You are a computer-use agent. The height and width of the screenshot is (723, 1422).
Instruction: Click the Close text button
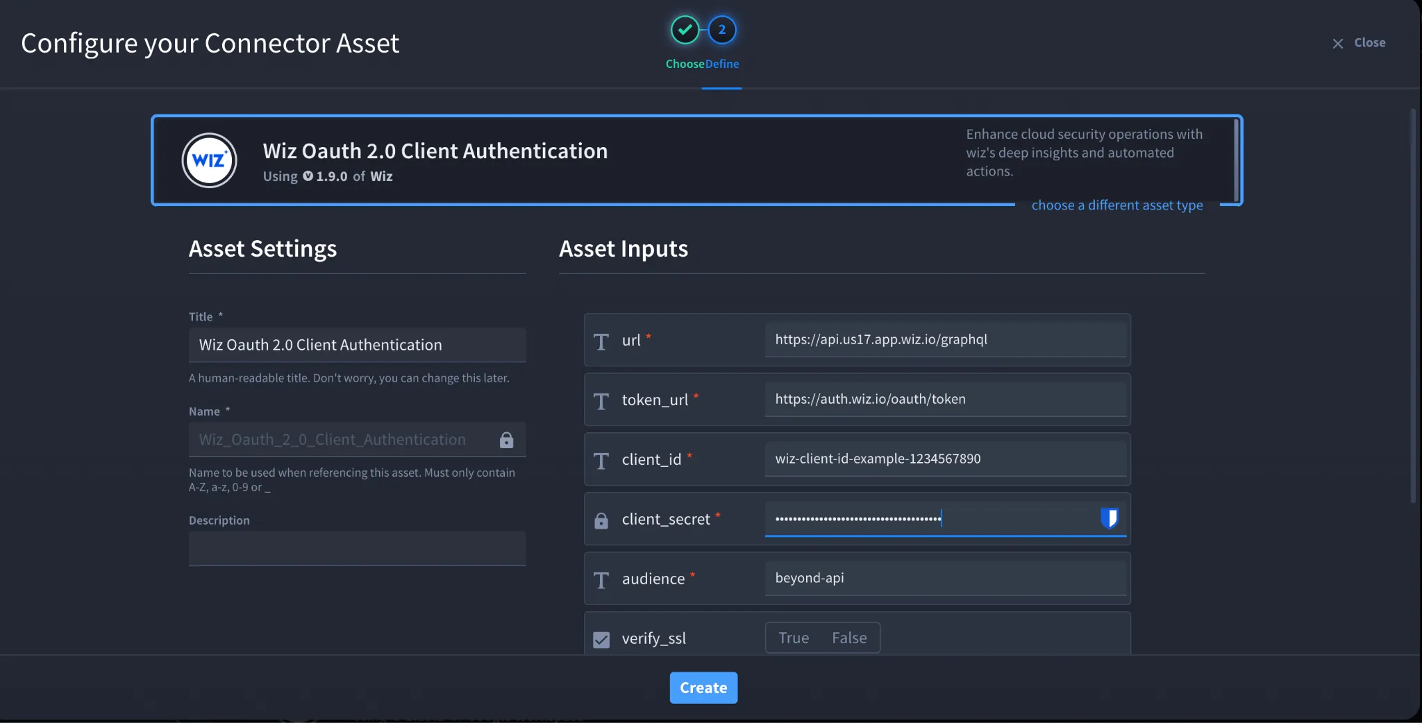1369,42
